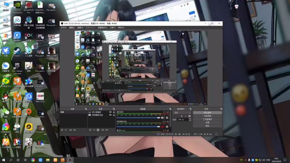
Task: Open 设置 from the controls panel
Action: tap(207, 122)
